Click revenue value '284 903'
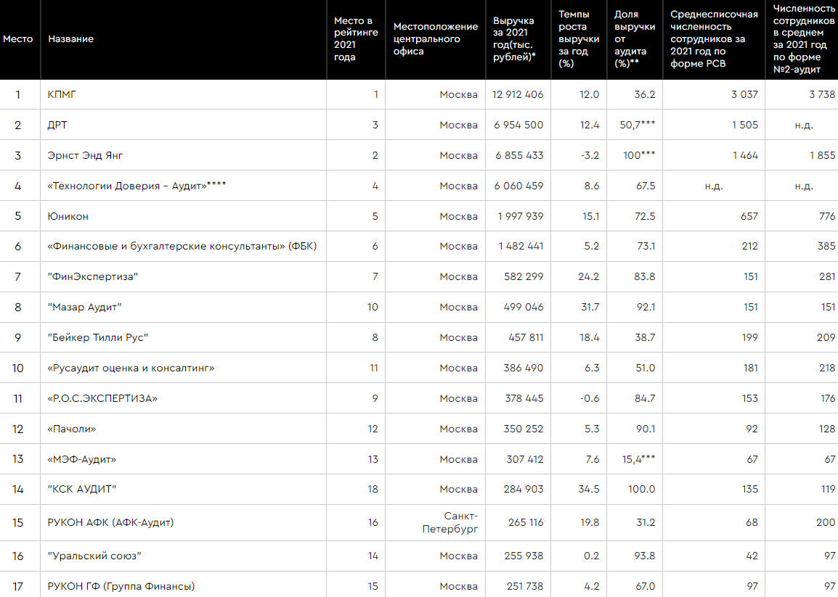This screenshot has height=597, width=838. click(x=524, y=489)
